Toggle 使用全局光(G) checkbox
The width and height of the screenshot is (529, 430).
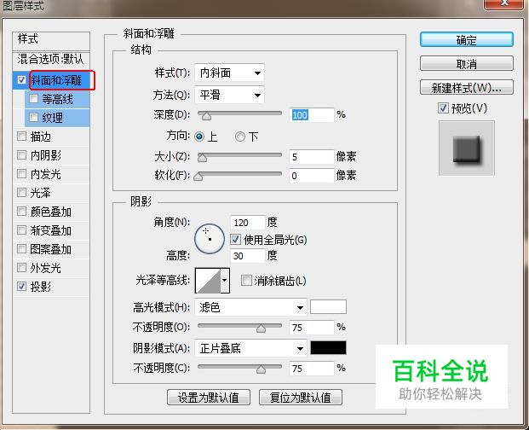click(x=235, y=240)
